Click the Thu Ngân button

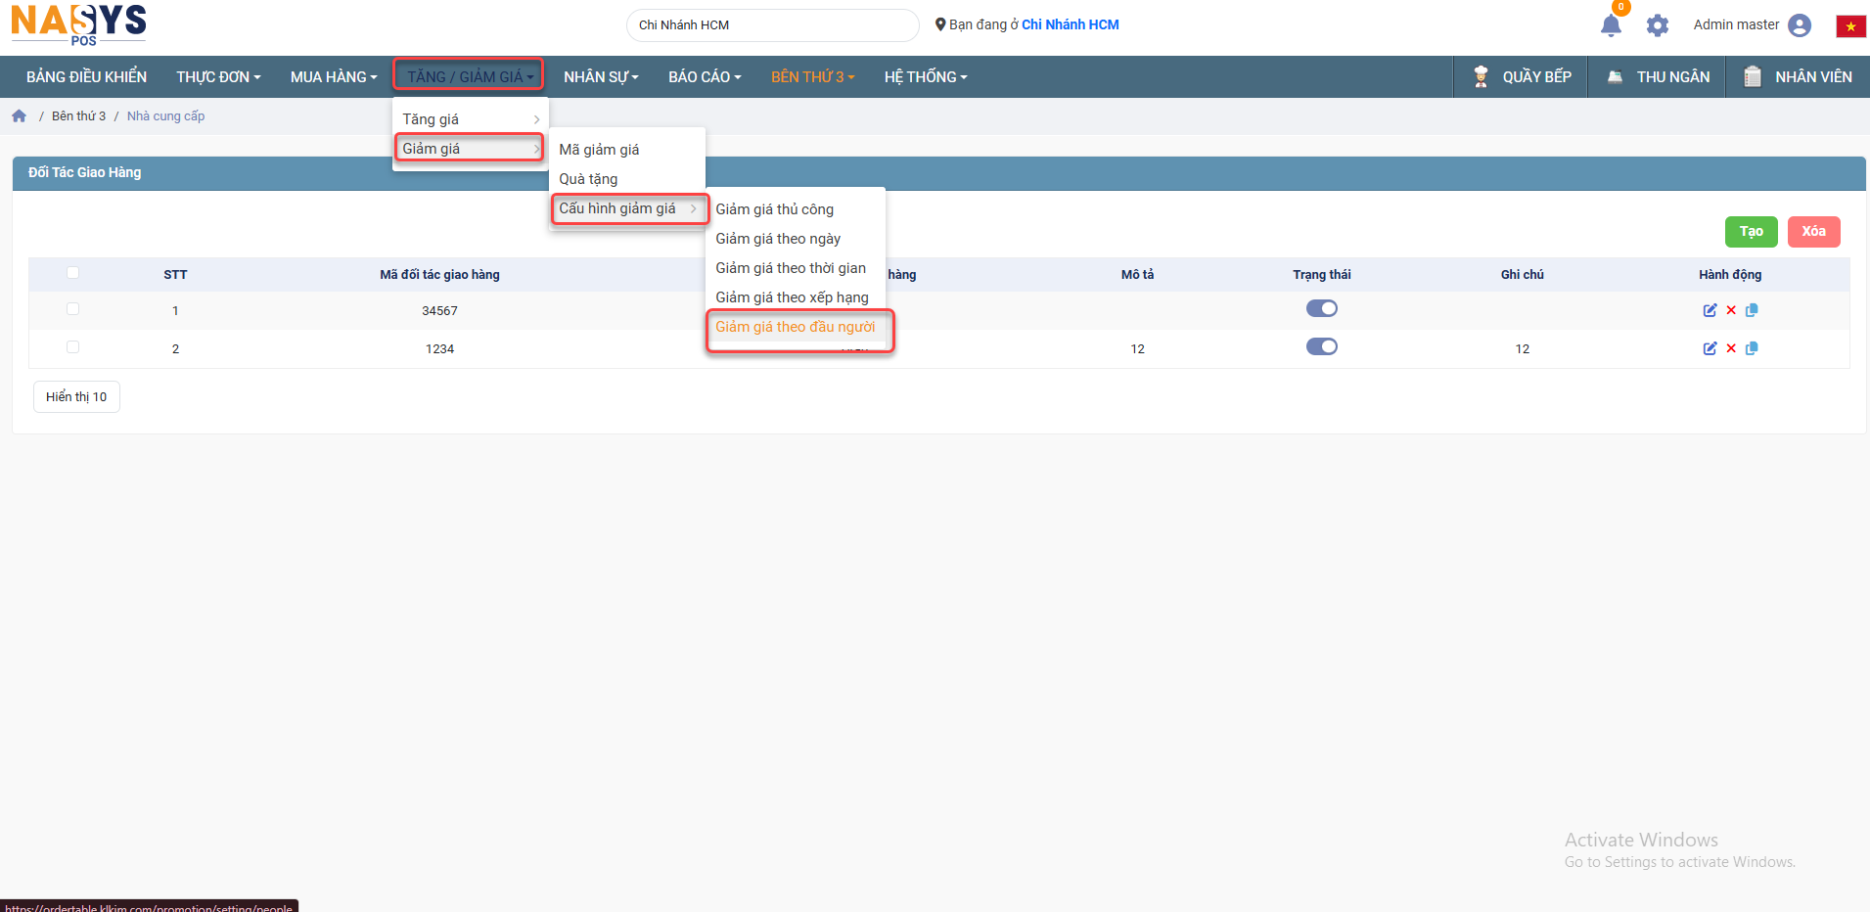pos(1659,76)
